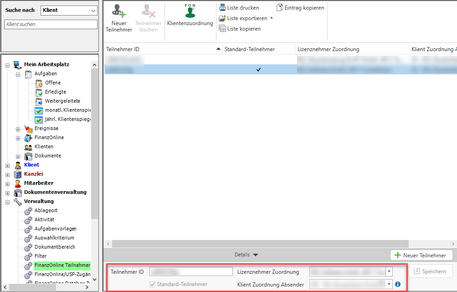The height and width of the screenshot is (292, 457).
Task: Expand the Kanzlei tree node
Action: click(7, 174)
